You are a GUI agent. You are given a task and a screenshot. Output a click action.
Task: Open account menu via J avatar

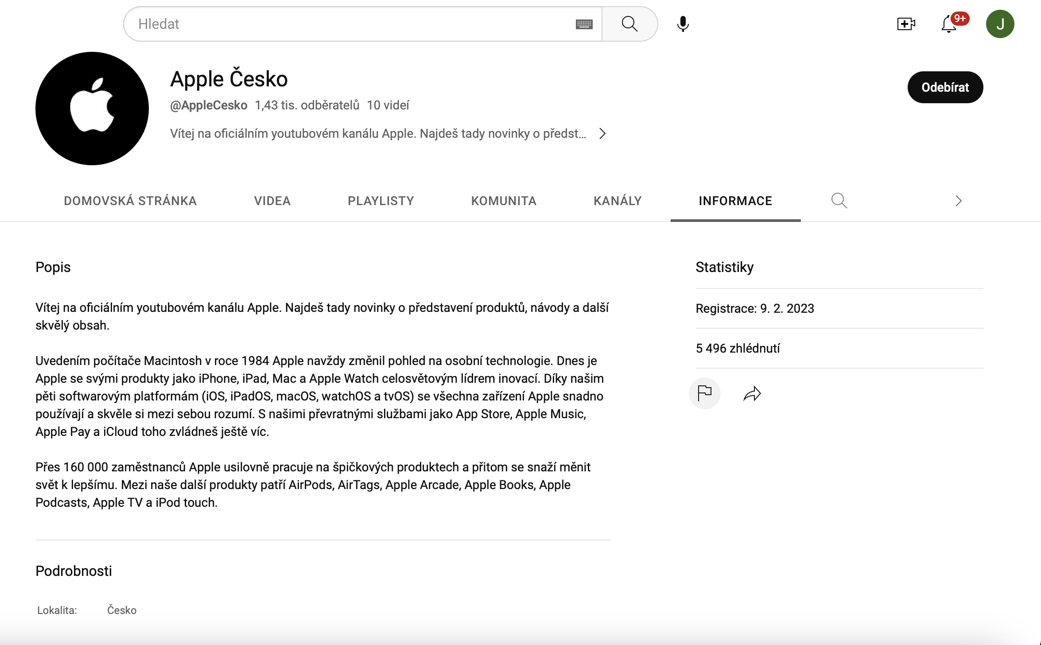click(1000, 24)
